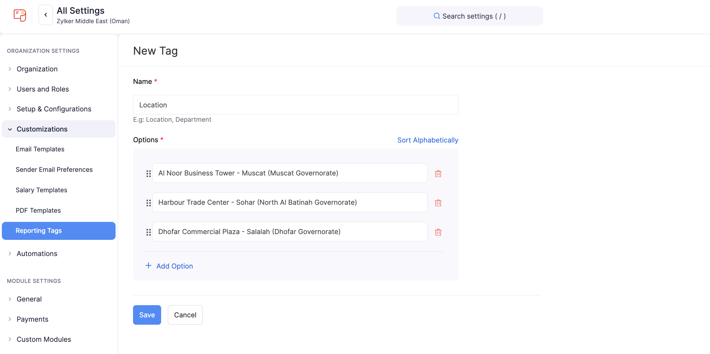Image resolution: width=710 pixels, height=354 pixels.
Task: Save the new tag
Action: [x=147, y=315]
